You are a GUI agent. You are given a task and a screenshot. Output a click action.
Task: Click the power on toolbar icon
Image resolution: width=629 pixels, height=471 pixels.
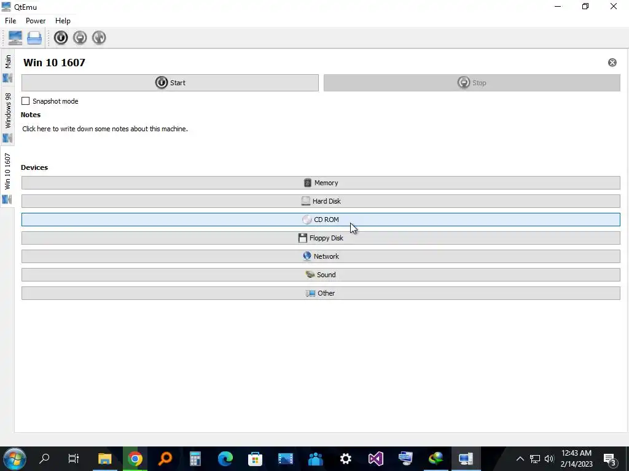pyautogui.click(x=61, y=37)
